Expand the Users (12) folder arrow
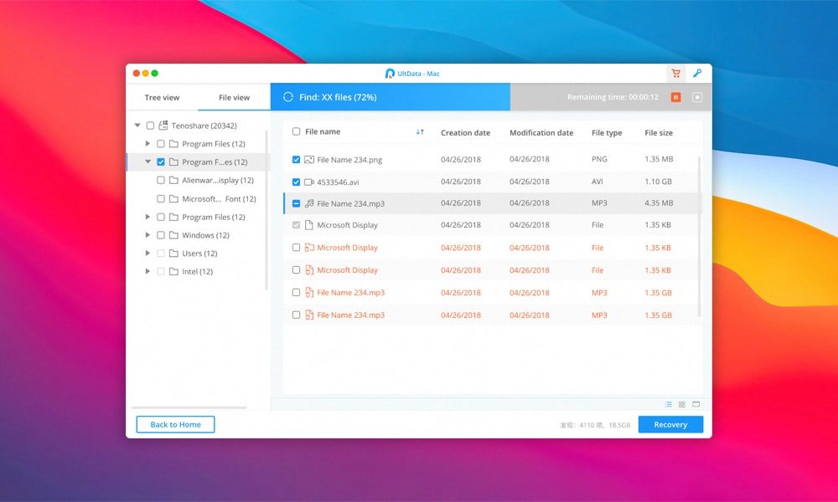This screenshot has width=838, height=502. (x=148, y=254)
